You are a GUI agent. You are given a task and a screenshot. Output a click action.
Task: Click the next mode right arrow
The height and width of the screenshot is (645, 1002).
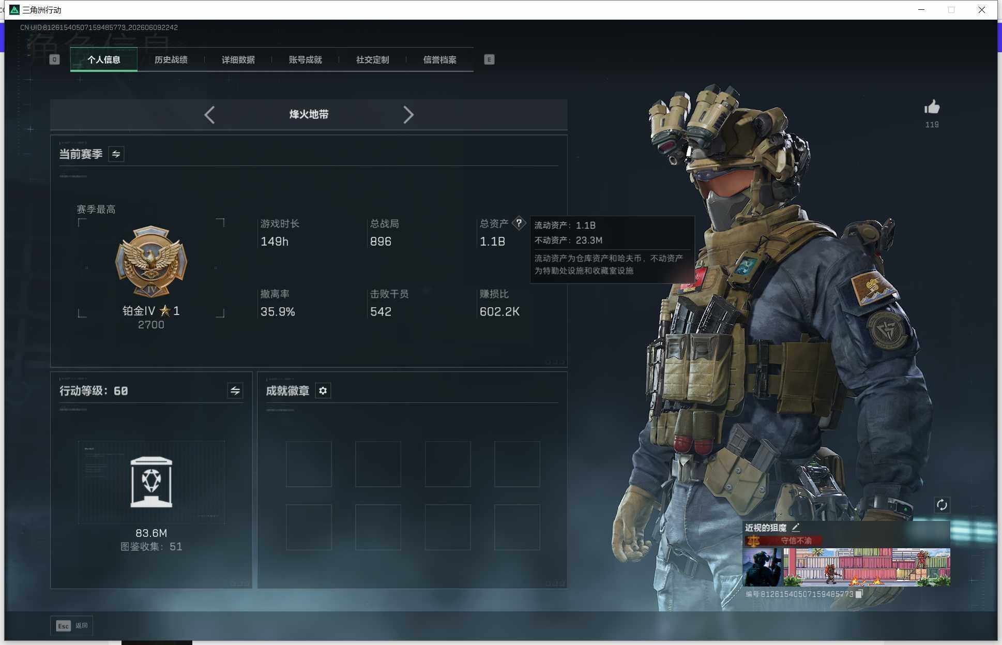coord(408,114)
